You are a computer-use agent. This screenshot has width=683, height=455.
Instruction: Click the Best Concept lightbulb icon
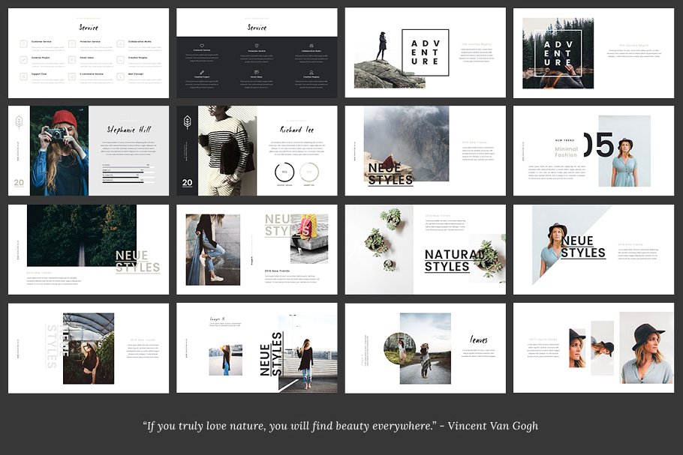coord(121,76)
